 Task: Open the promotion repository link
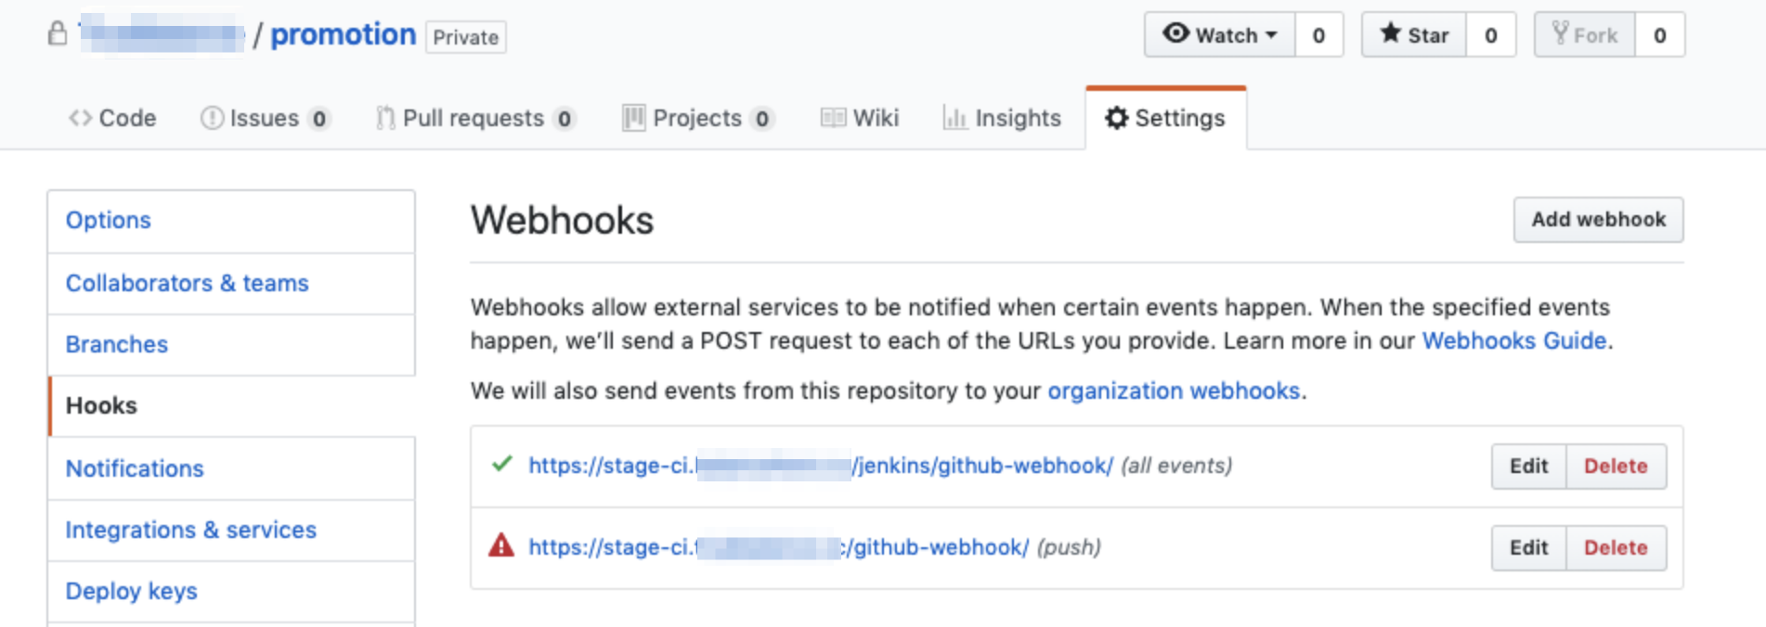(x=343, y=34)
